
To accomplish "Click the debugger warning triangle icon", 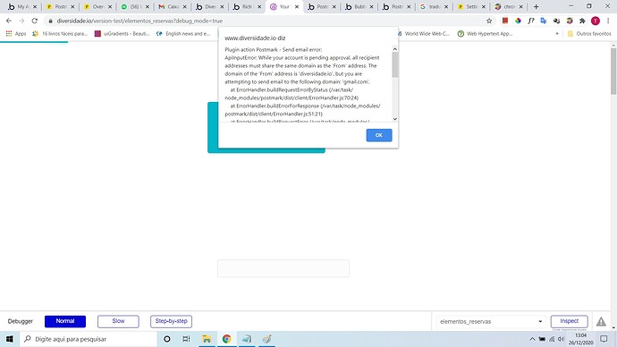I will click(601, 321).
